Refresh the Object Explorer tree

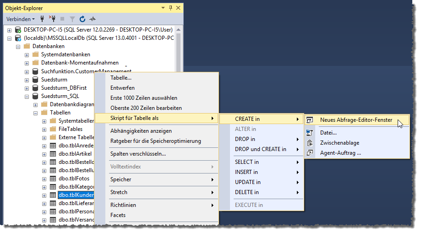82,19
